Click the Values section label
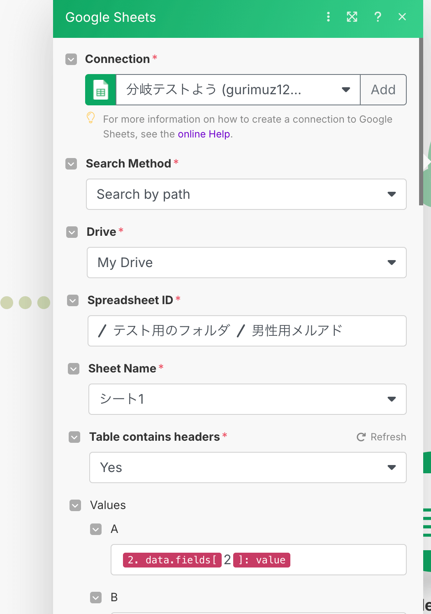Image resolution: width=431 pixels, height=614 pixels. [x=108, y=505]
